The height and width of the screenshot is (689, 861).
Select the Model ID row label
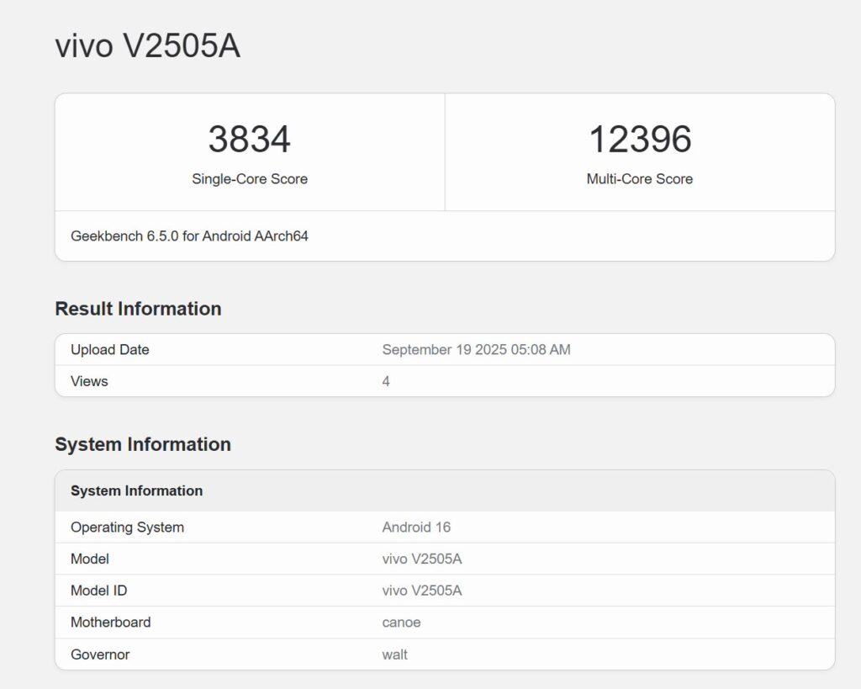[x=98, y=591]
